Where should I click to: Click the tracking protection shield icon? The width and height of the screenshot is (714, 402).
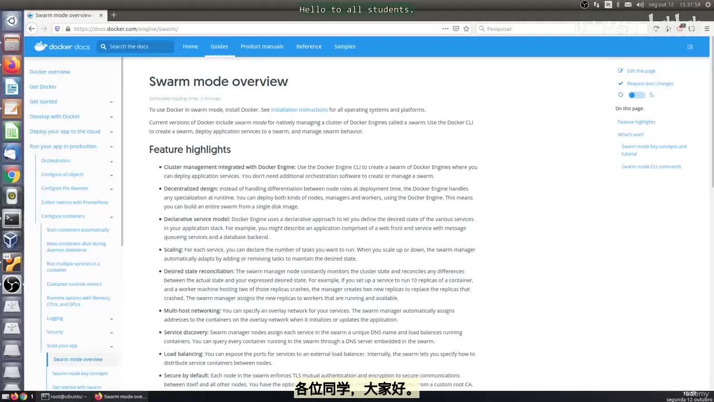point(57,28)
